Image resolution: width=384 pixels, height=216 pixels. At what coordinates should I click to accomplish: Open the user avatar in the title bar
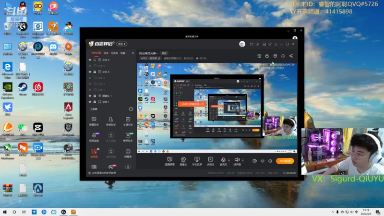tap(242, 44)
